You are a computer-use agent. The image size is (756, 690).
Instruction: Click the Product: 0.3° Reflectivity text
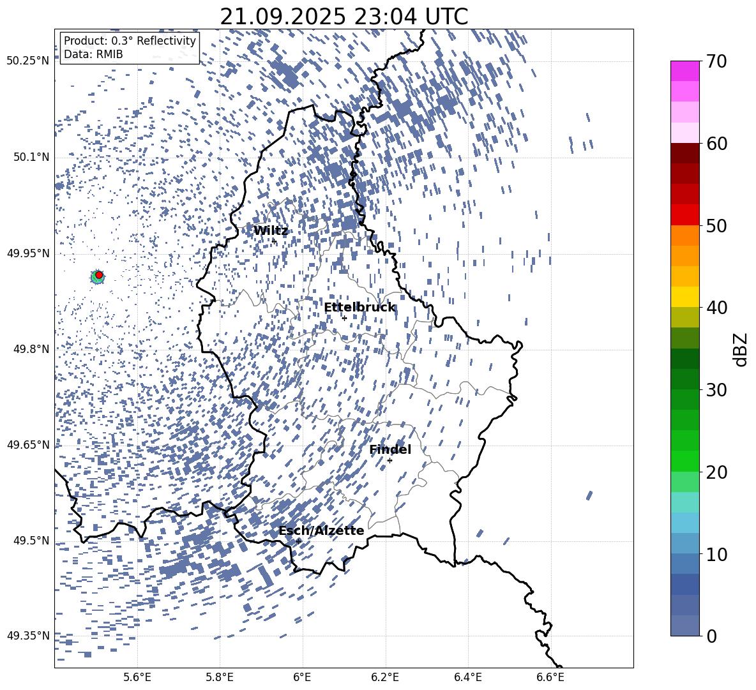coord(130,41)
